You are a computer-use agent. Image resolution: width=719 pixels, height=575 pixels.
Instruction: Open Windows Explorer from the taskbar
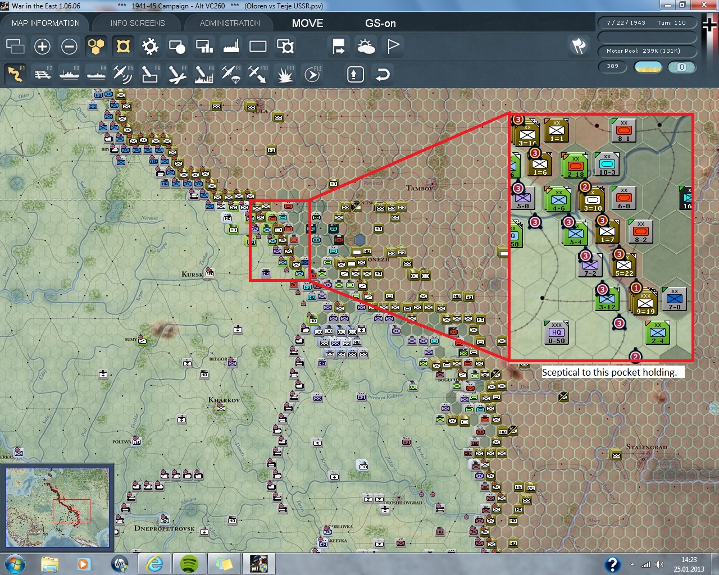click(50, 564)
